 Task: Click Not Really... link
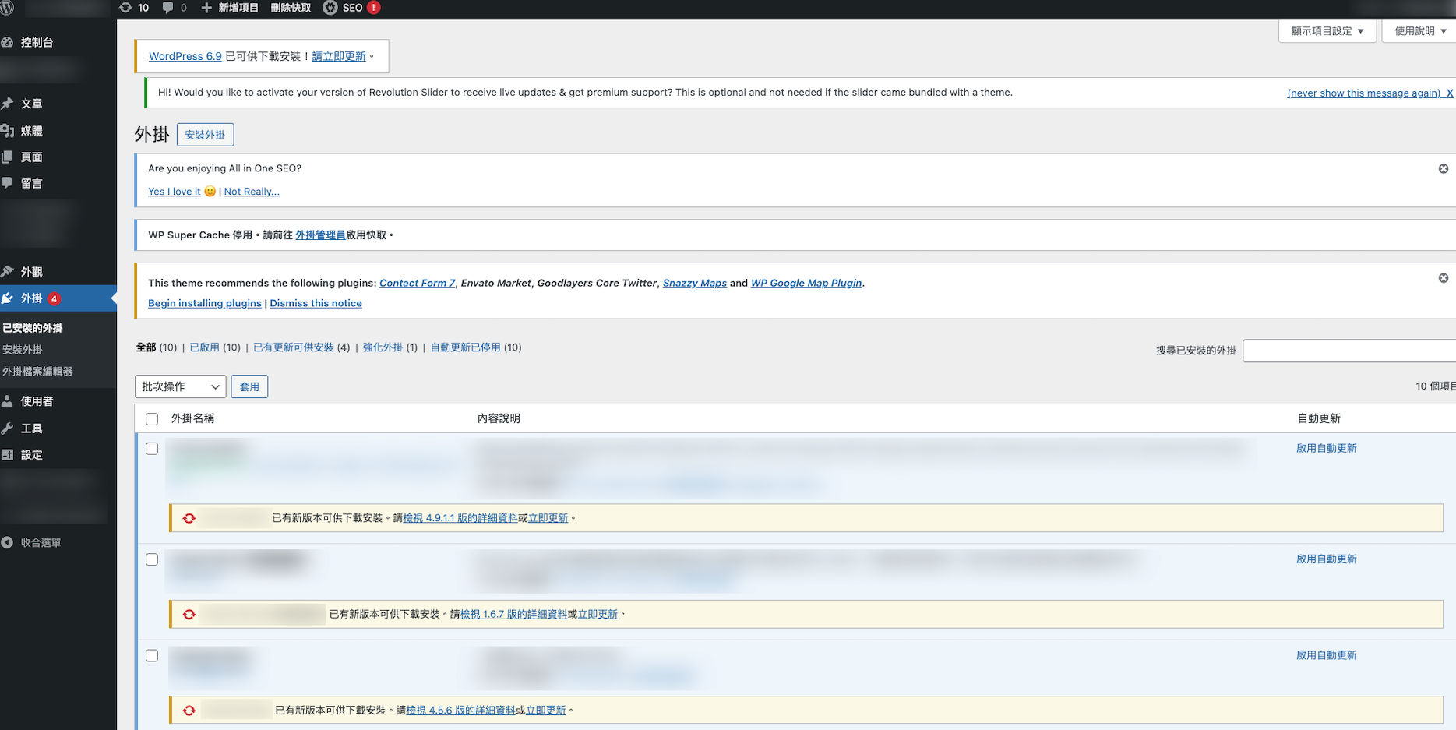pos(252,192)
